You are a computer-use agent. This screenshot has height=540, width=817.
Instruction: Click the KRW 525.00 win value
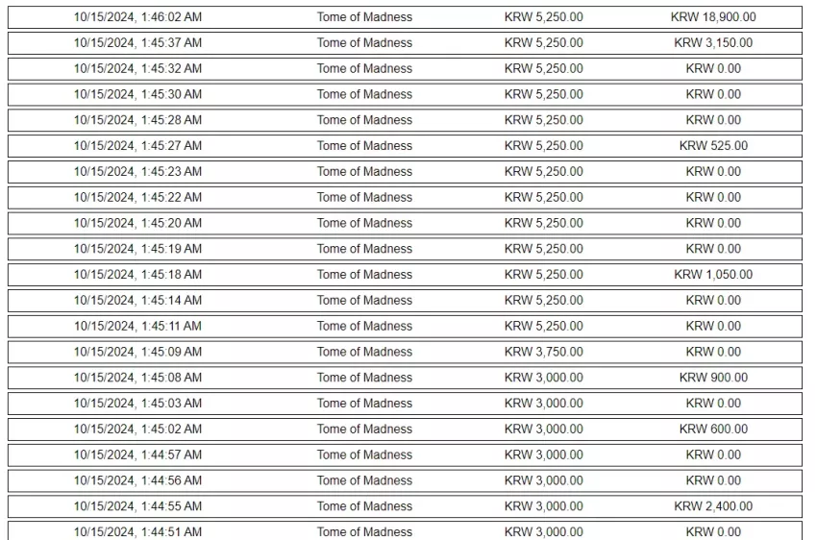(713, 146)
